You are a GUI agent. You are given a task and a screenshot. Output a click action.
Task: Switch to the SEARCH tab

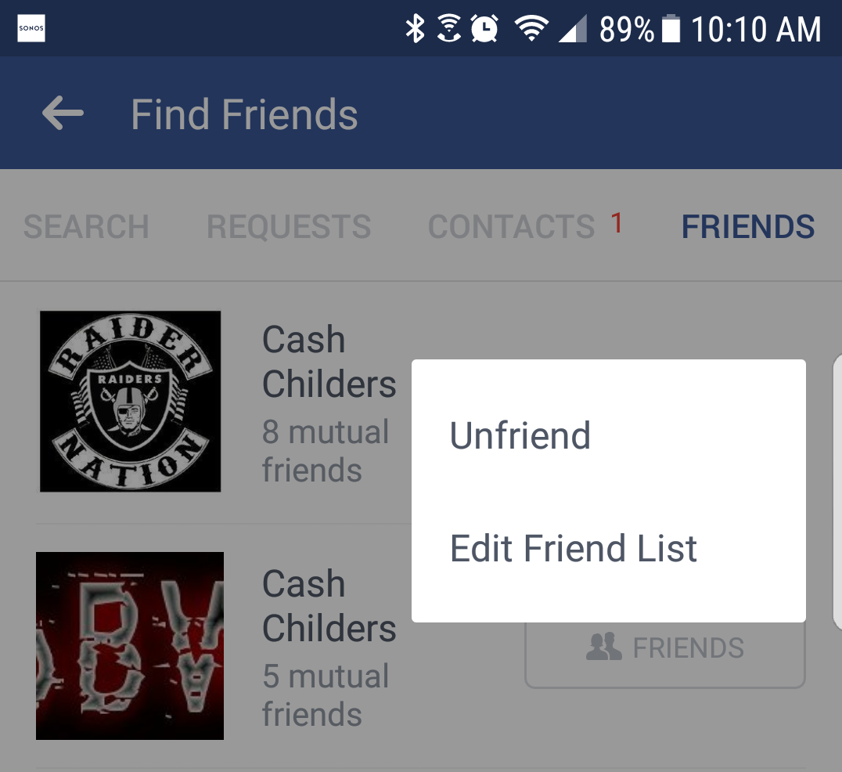point(86,226)
